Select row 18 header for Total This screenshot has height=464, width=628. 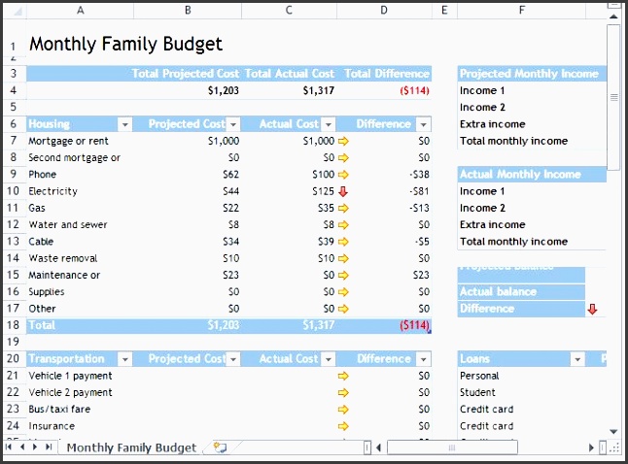click(x=13, y=325)
